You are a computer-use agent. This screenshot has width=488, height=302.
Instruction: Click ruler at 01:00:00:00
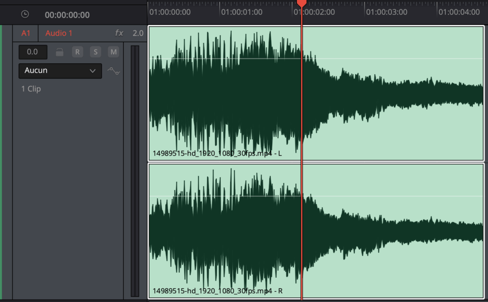(170, 12)
